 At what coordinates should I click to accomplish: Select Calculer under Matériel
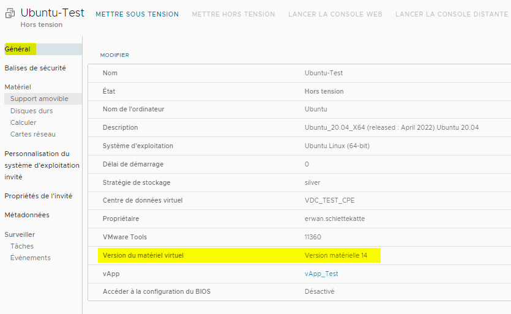coord(23,122)
